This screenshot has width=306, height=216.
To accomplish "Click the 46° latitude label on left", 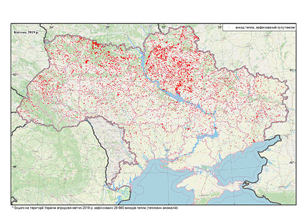I will 15,167.
